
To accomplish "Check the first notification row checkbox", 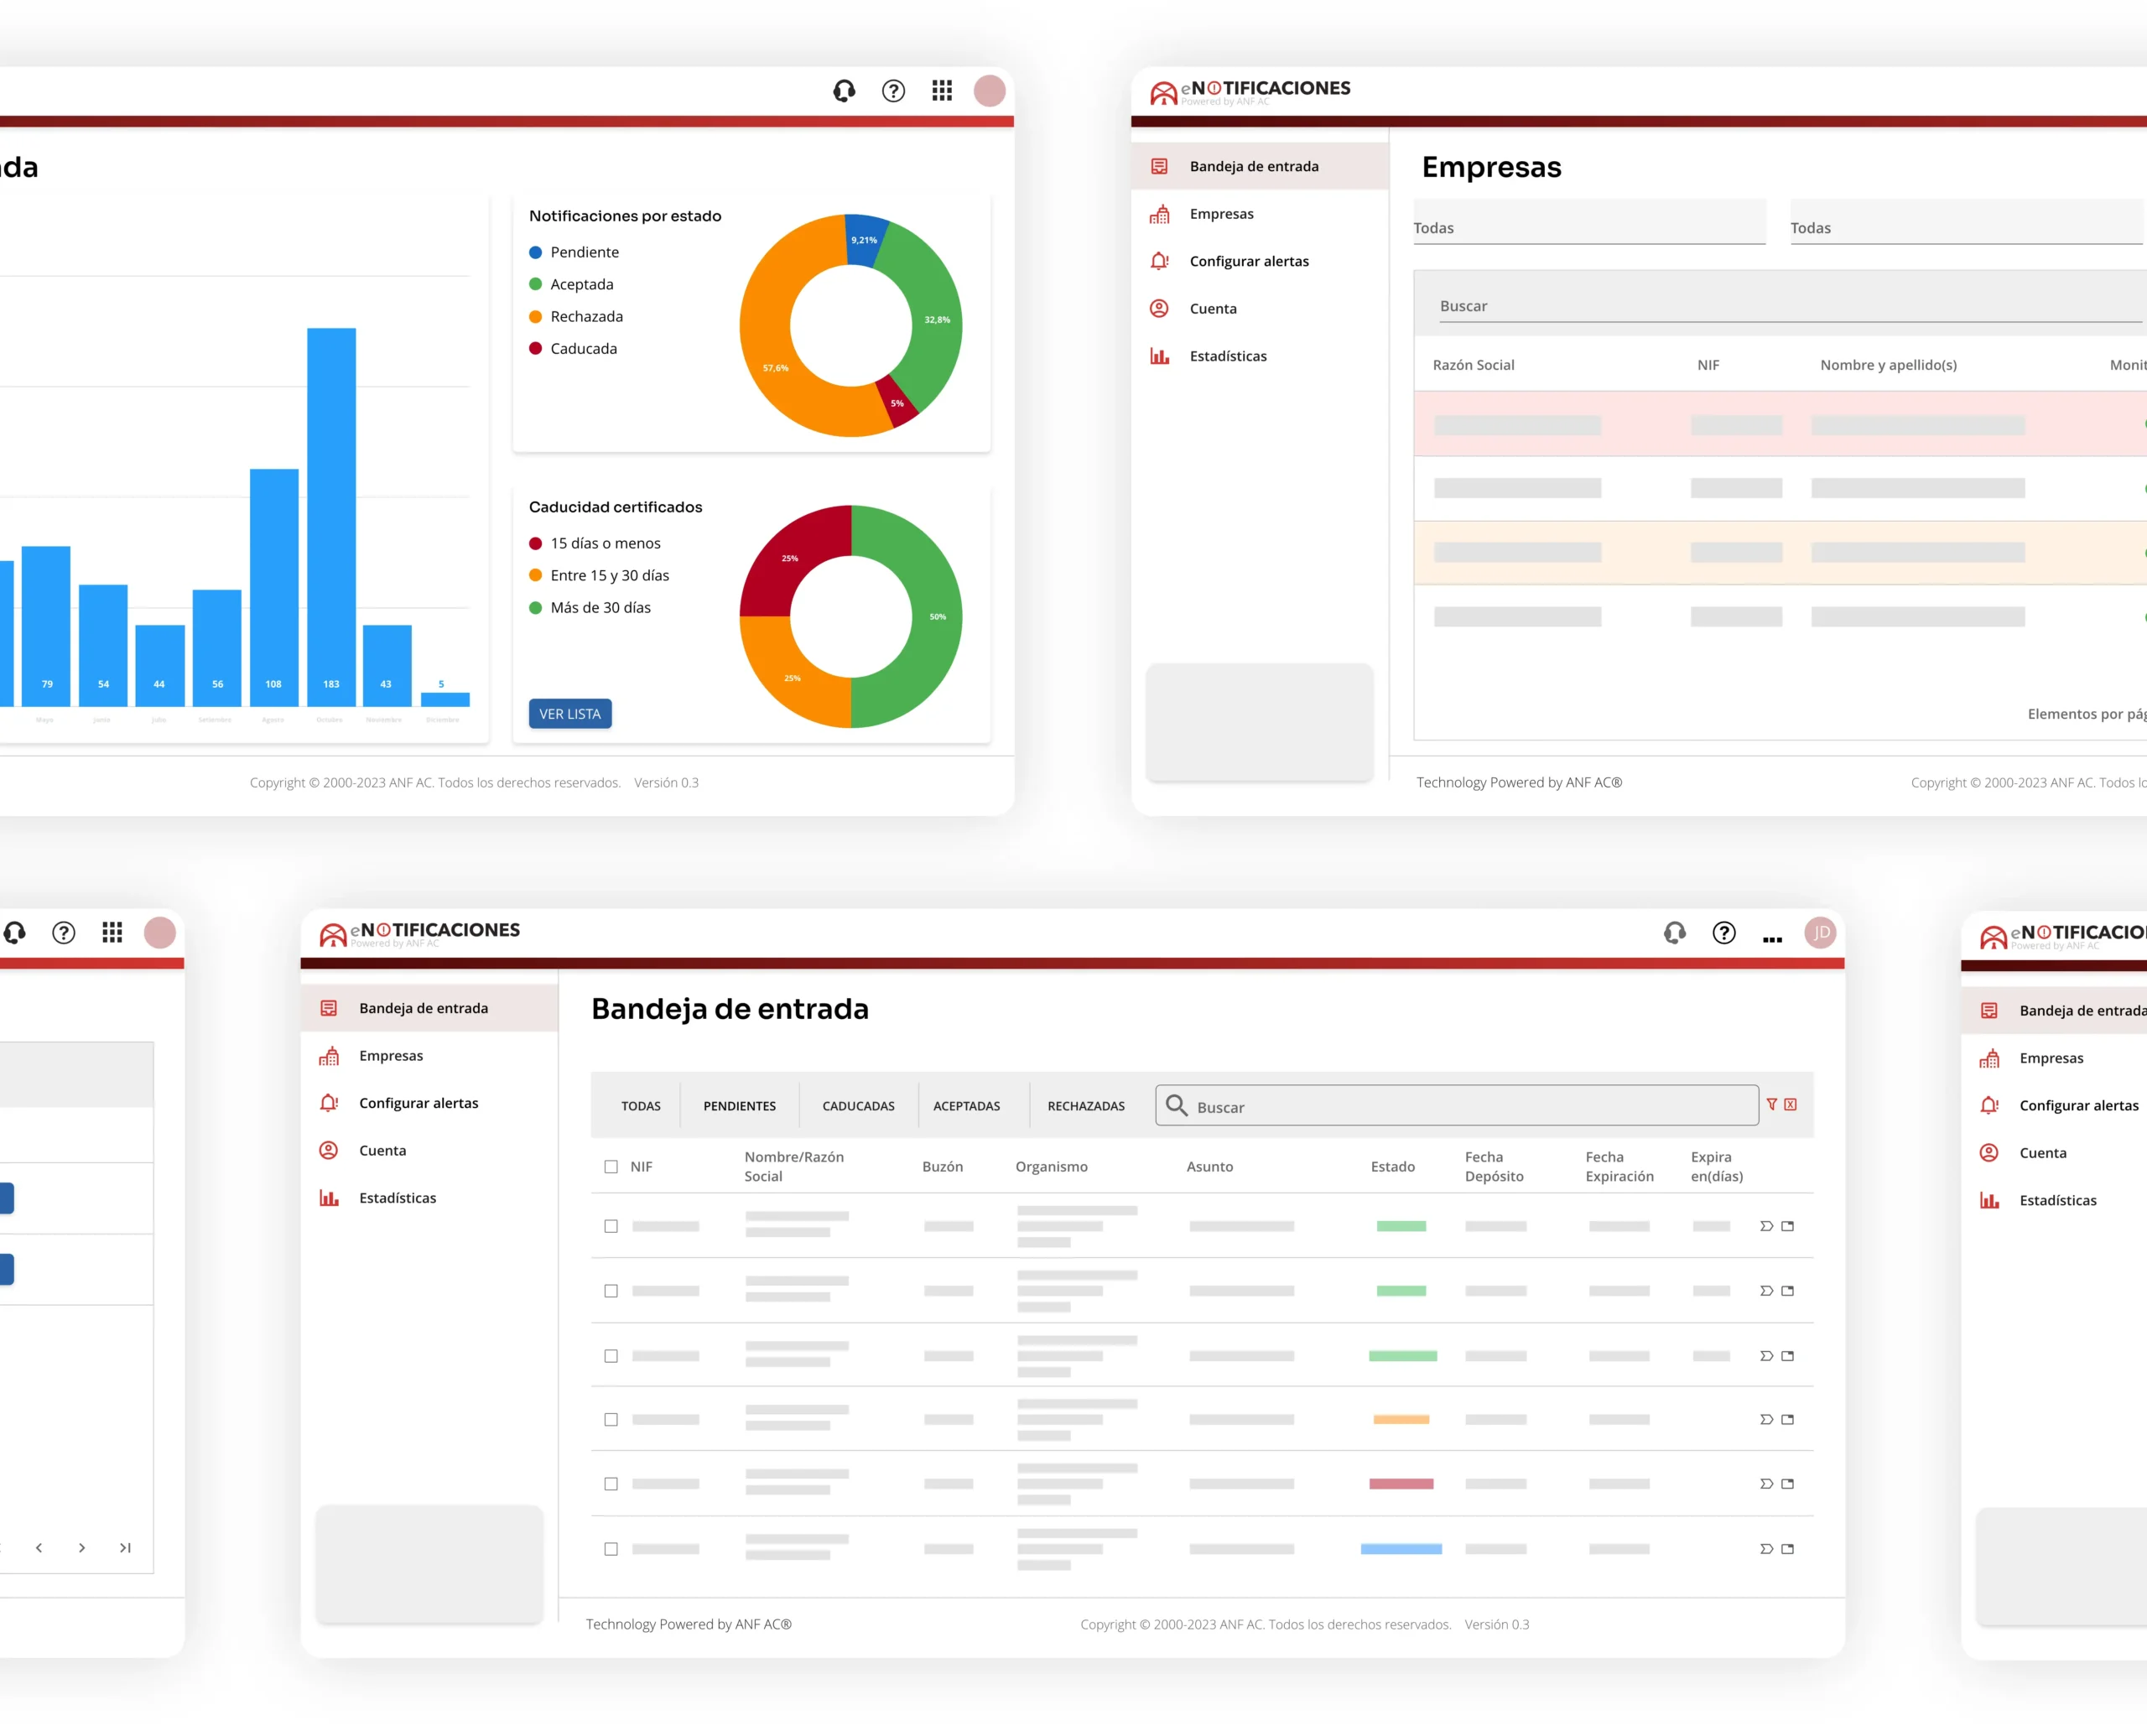I will coord(611,1226).
